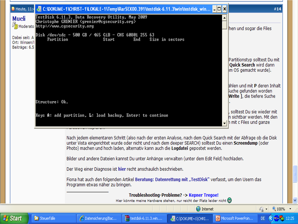
Task: Click the 'Structure: Ok.' line in console
Action: pos(52,102)
